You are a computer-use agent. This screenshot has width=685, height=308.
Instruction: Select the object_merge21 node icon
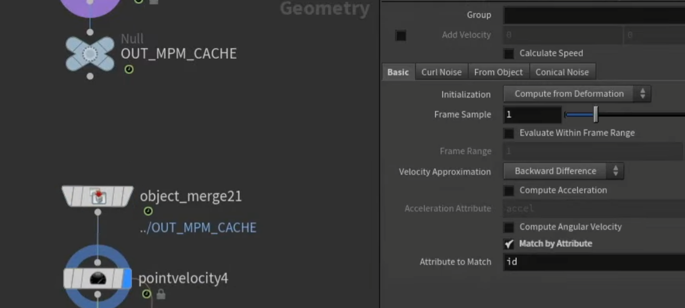coord(98,196)
